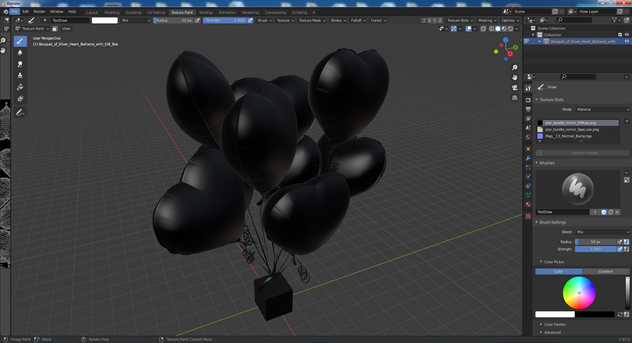This screenshot has width=632, height=343.
Task: Toggle radius pressure sensitivity in header
Action: point(197,20)
